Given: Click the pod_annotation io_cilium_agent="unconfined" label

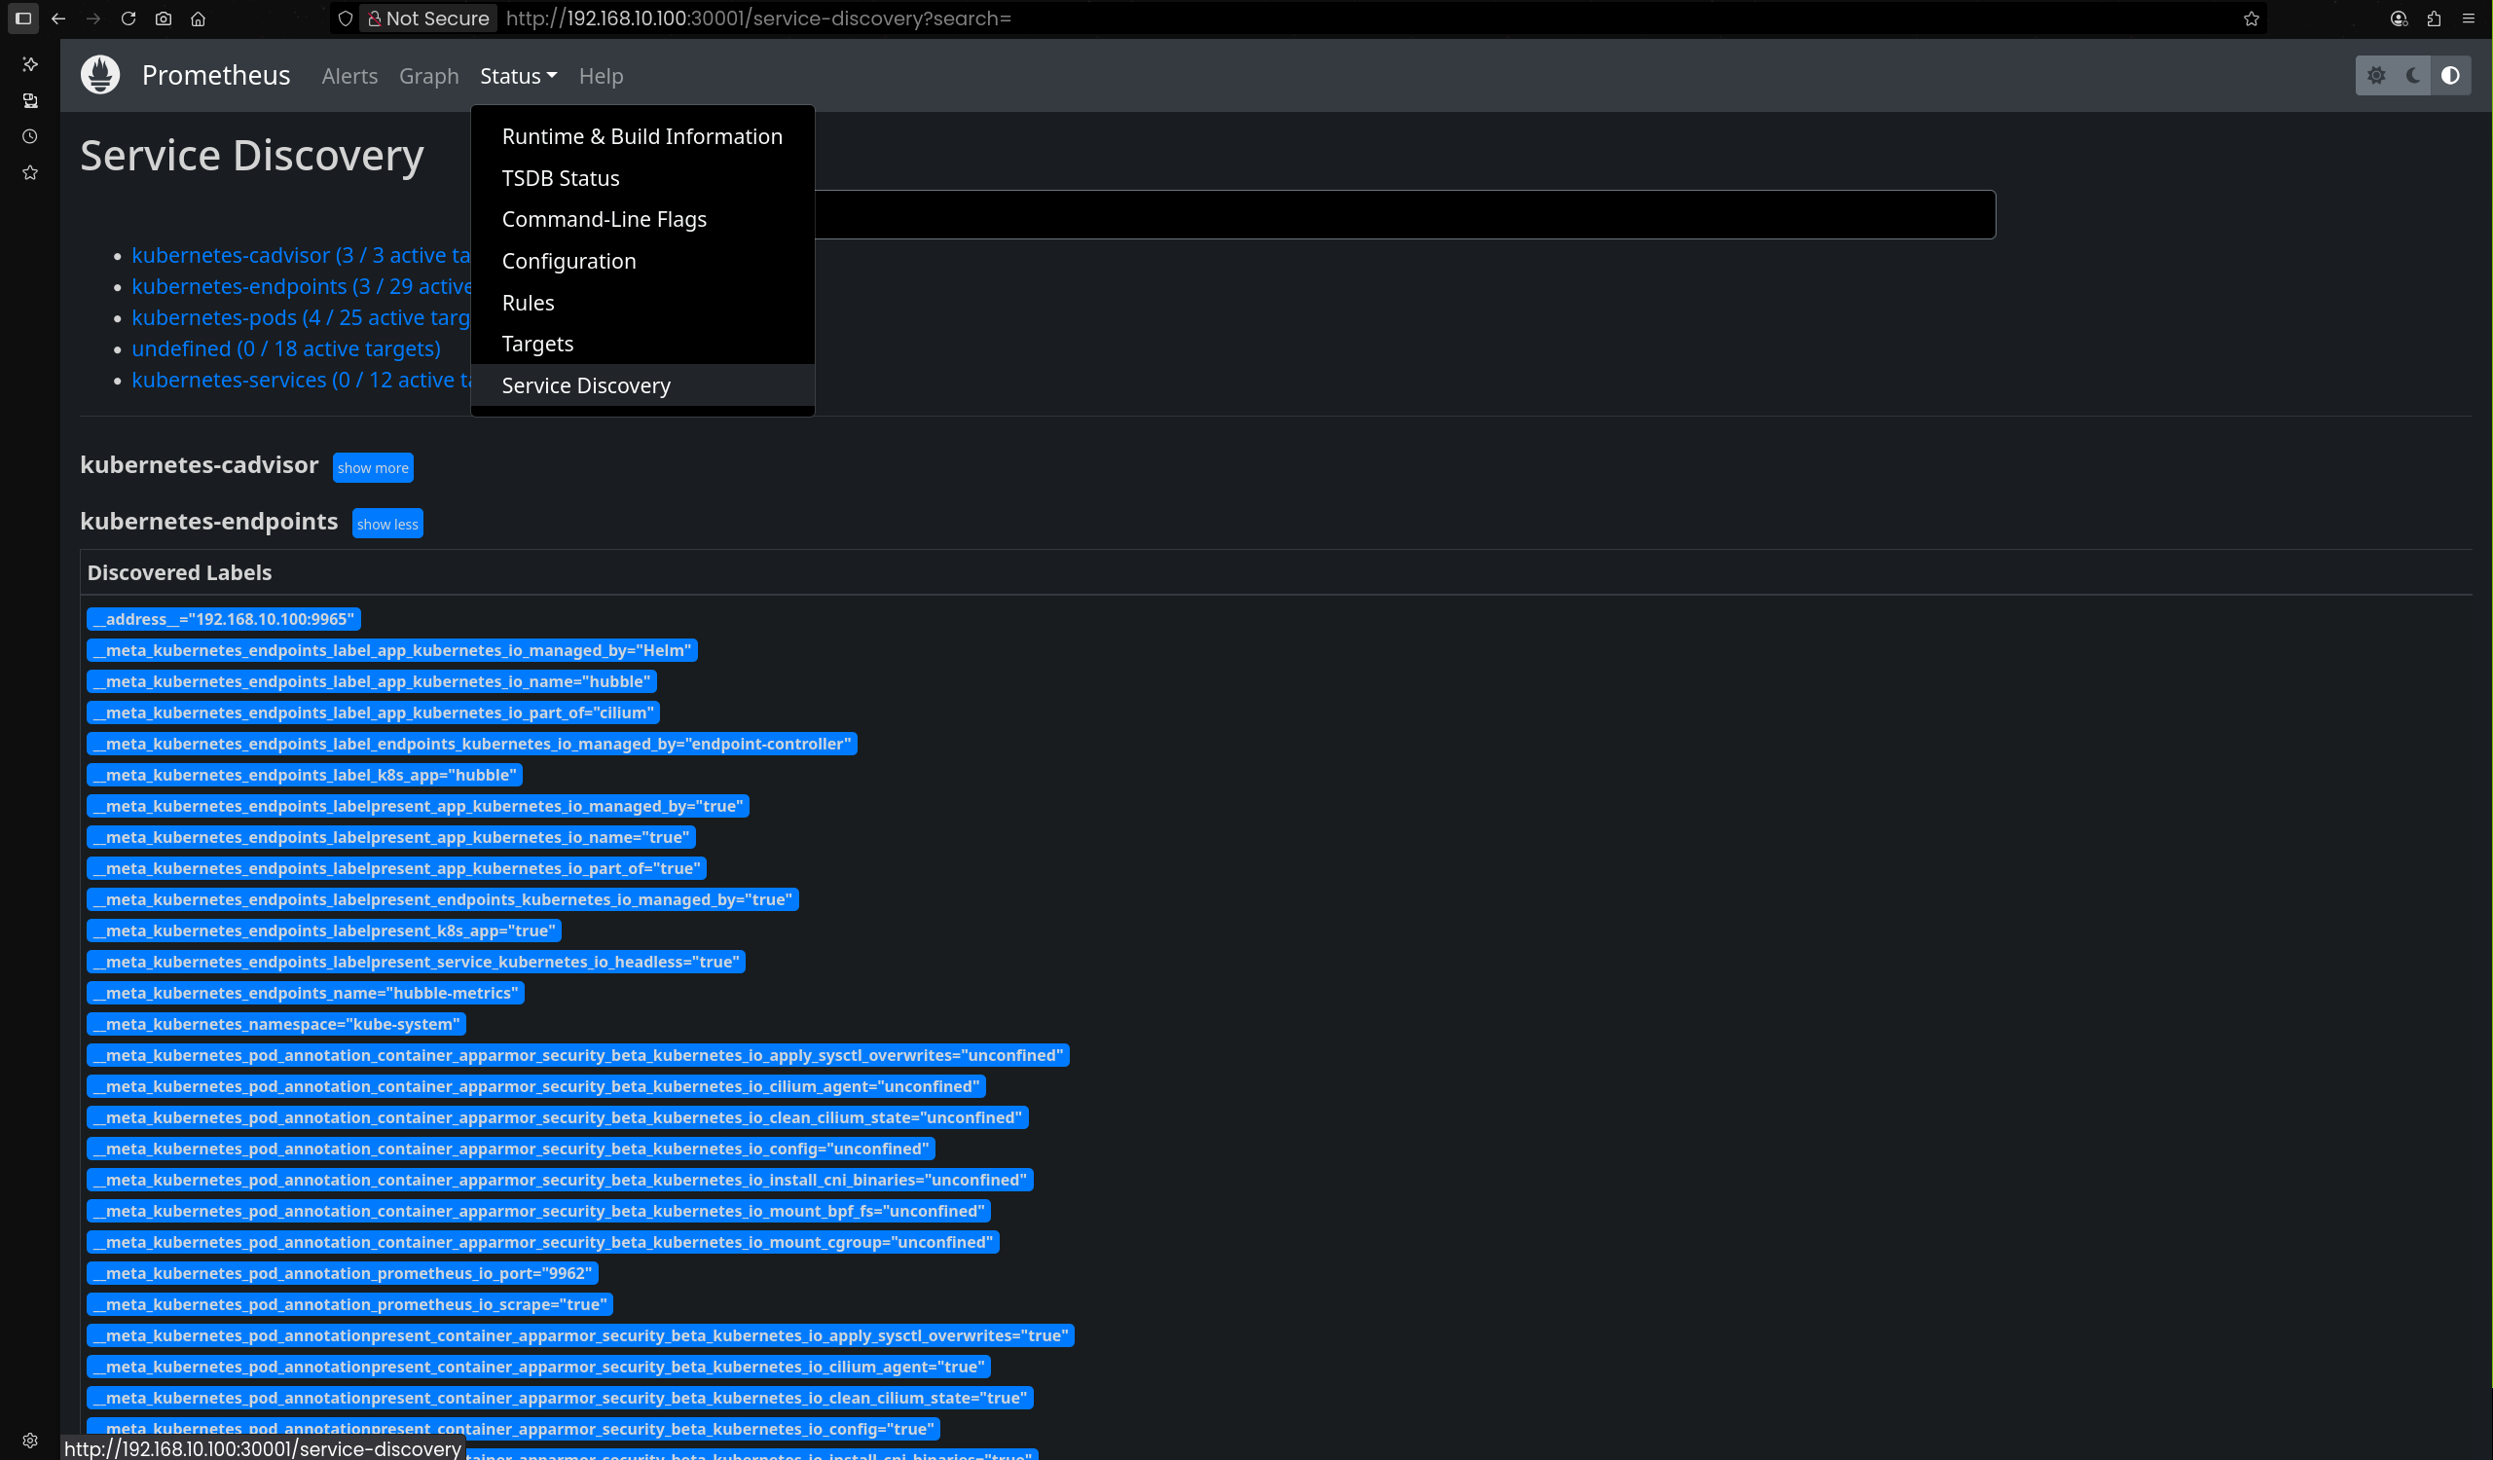Looking at the screenshot, I should pyautogui.click(x=536, y=1087).
